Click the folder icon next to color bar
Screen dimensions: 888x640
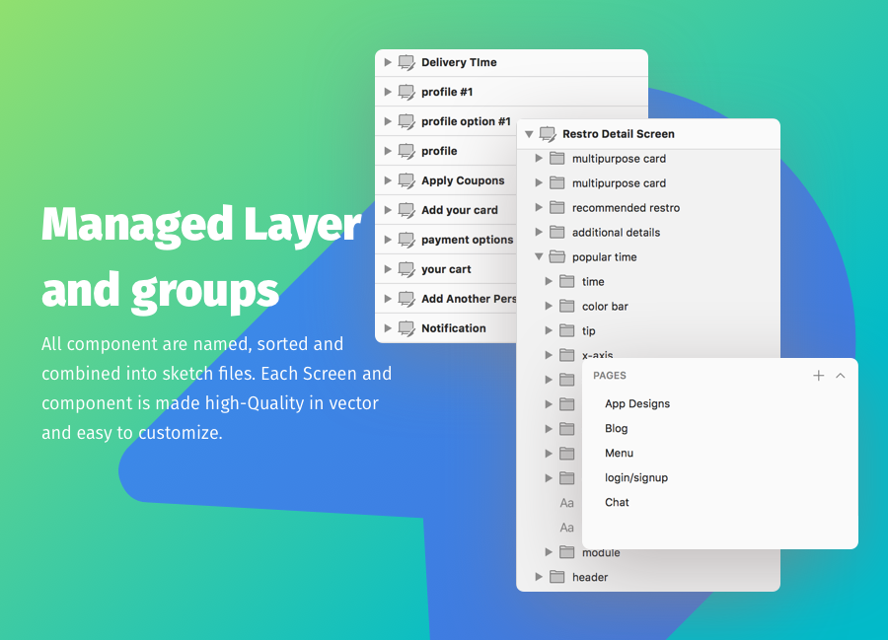coord(566,307)
